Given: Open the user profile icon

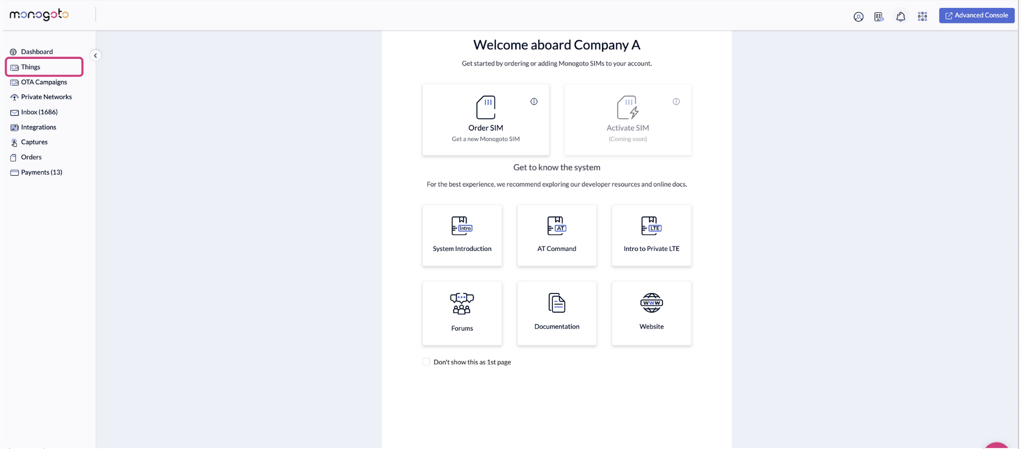Looking at the screenshot, I should pyautogui.click(x=858, y=17).
